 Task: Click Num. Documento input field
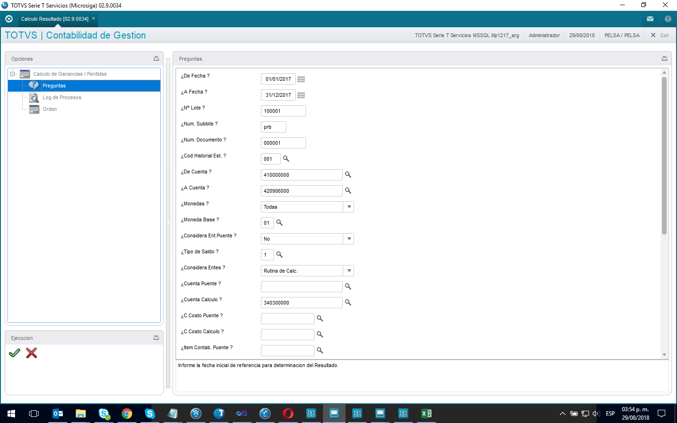(283, 143)
